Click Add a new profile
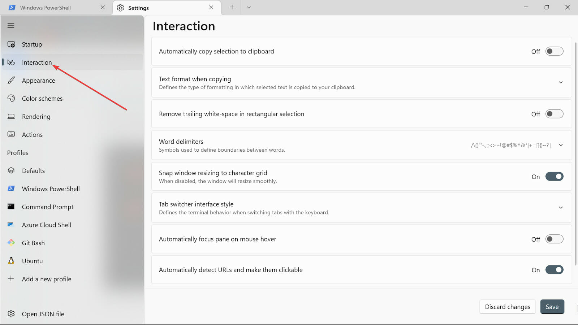Image resolution: width=578 pixels, height=325 pixels. pos(72,279)
